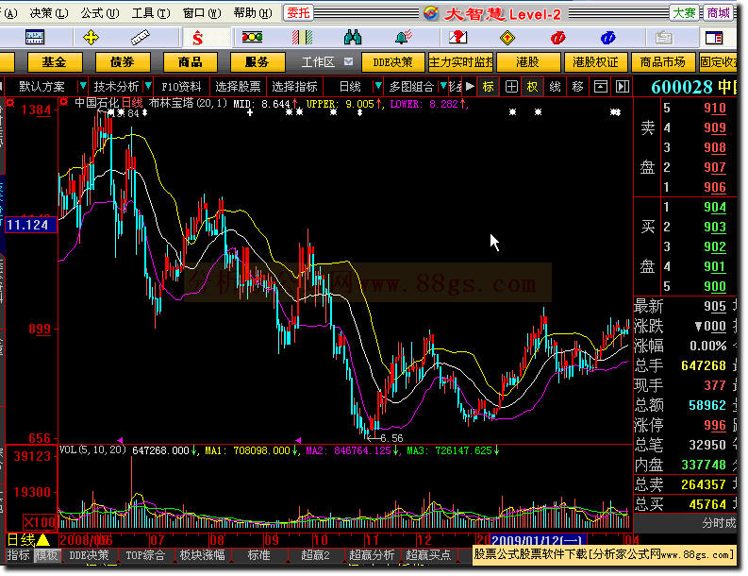Open the 公式 menu
This screenshot has height=576, width=748.
point(100,13)
